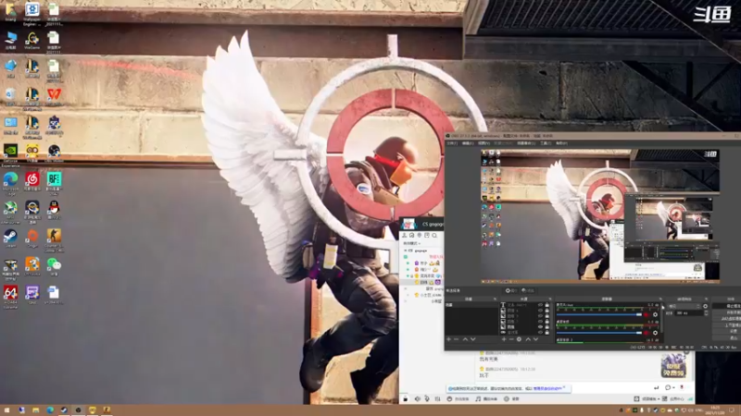Collapse the CS gogogo channel tree node
741x416 pixels.
coord(406,251)
